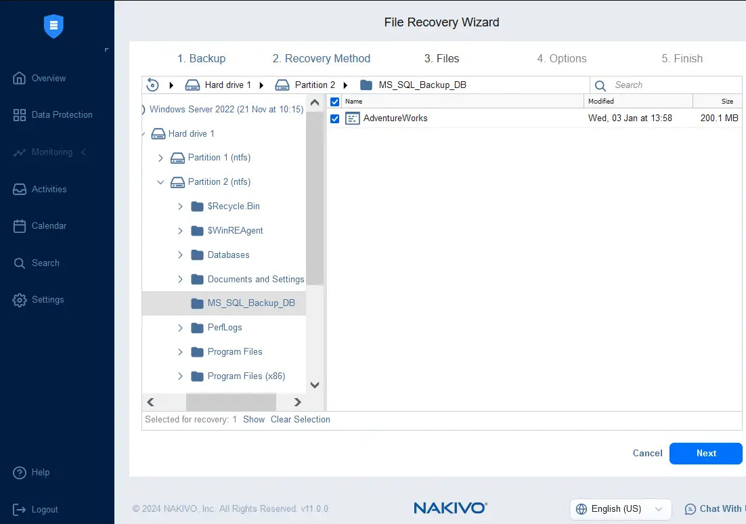Click the Next button
The image size is (746, 524).
point(705,454)
